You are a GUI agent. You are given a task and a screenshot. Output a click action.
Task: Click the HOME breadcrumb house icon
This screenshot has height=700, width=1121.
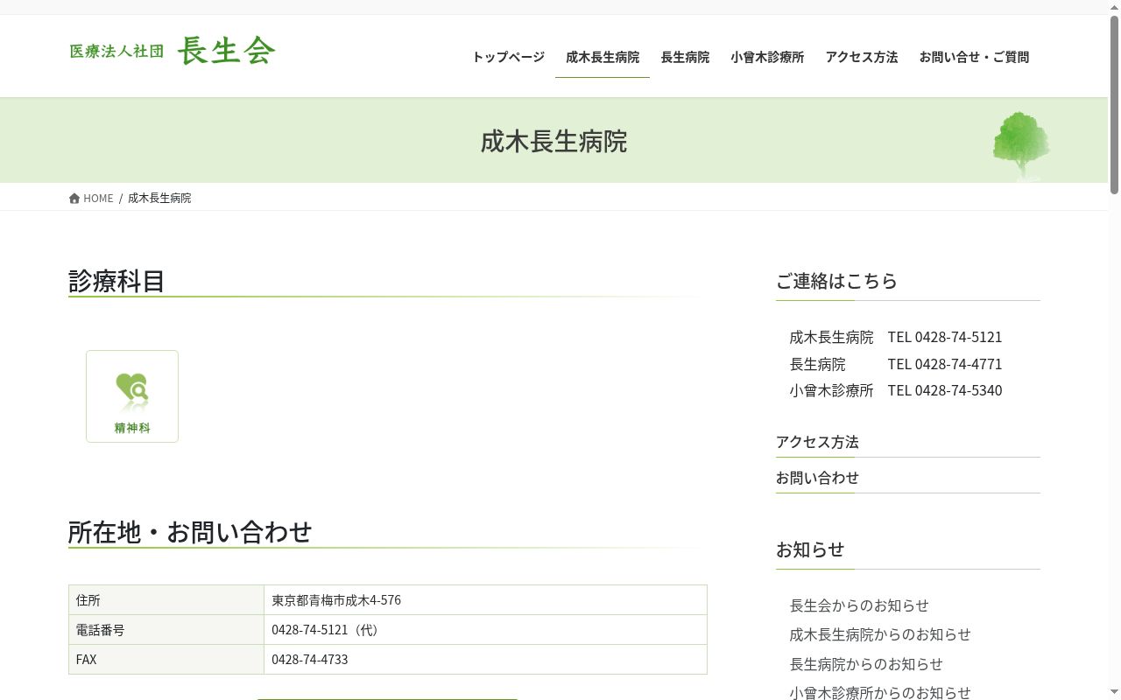click(x=74, y=199)
